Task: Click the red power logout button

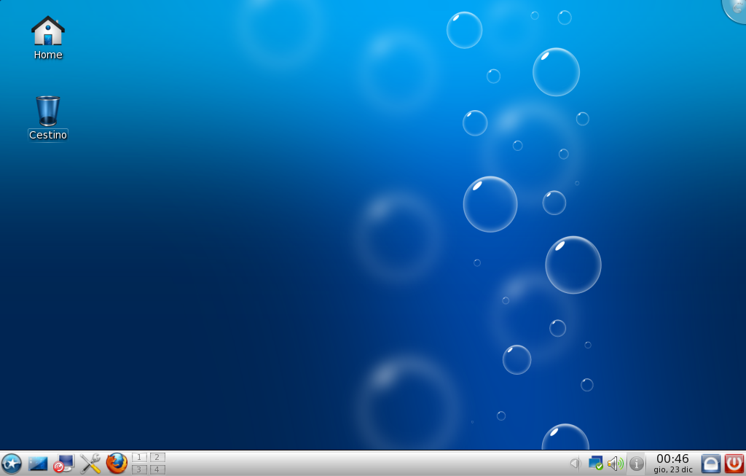Action: [734, 463]
